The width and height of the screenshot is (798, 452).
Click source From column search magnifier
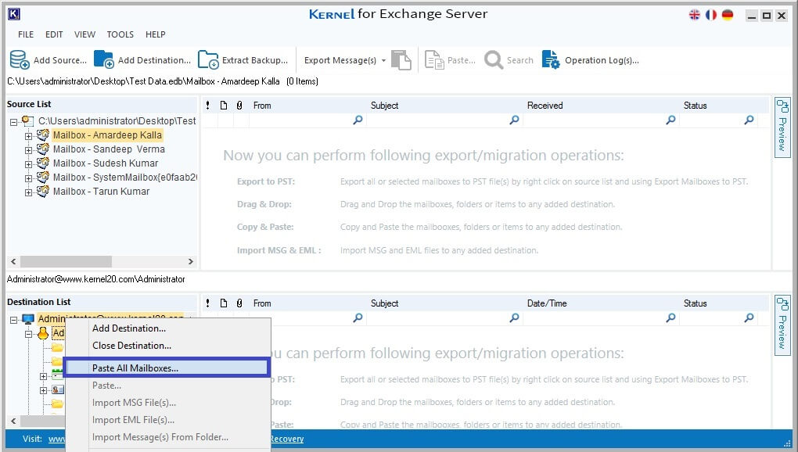[x=358, y=120]
